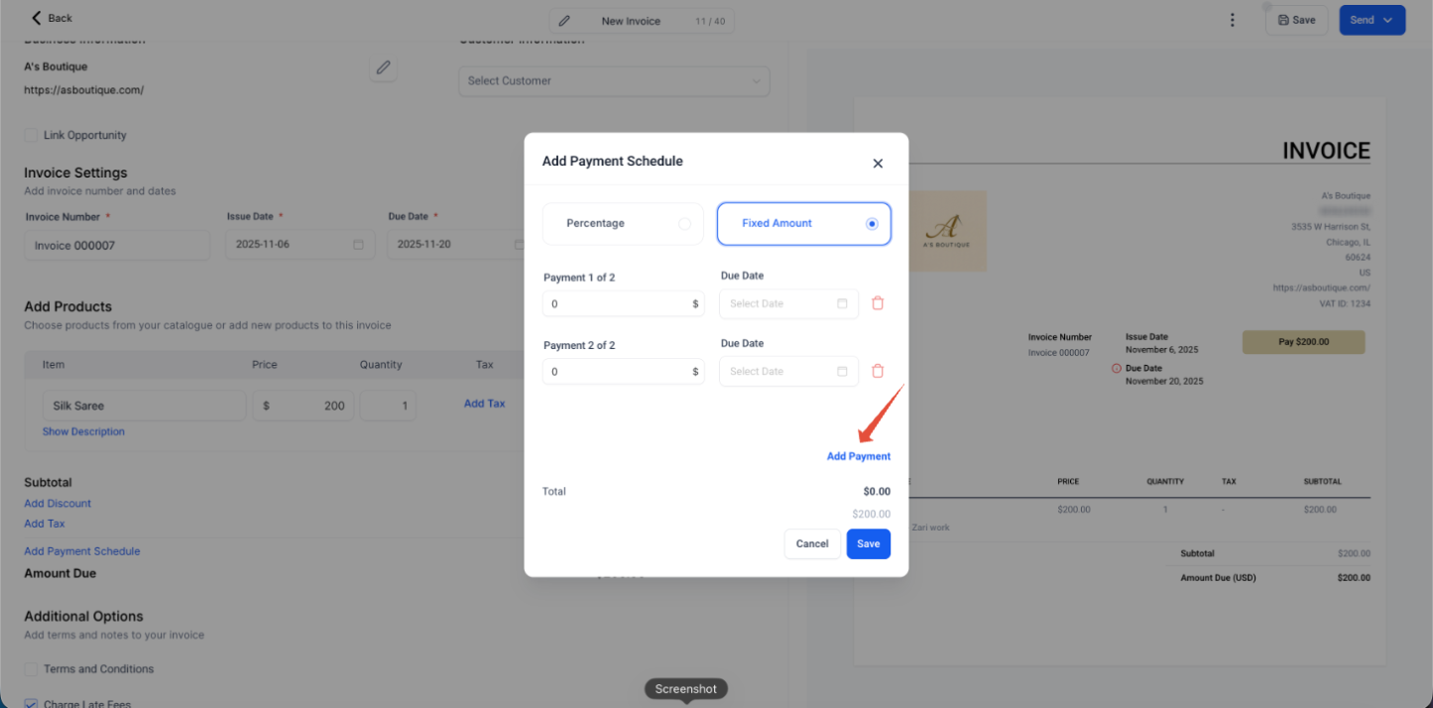Untick the Charge Late Fees checkbox
1433x708 pixels.
click(x=31, y=704)
